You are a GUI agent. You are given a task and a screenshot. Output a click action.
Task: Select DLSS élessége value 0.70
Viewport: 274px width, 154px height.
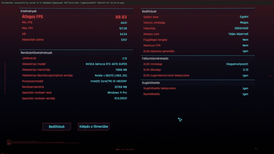coord(246,70)
